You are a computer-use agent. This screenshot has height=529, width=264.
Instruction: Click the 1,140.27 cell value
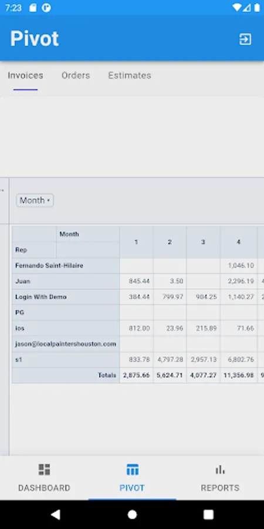coord(241,297)
